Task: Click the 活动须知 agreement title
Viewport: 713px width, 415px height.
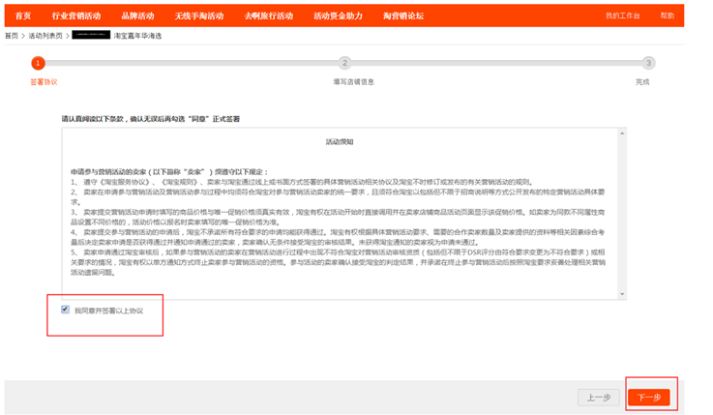Action: [340, 142]
